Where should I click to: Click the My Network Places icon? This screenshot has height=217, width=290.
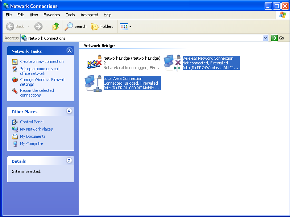15,129
